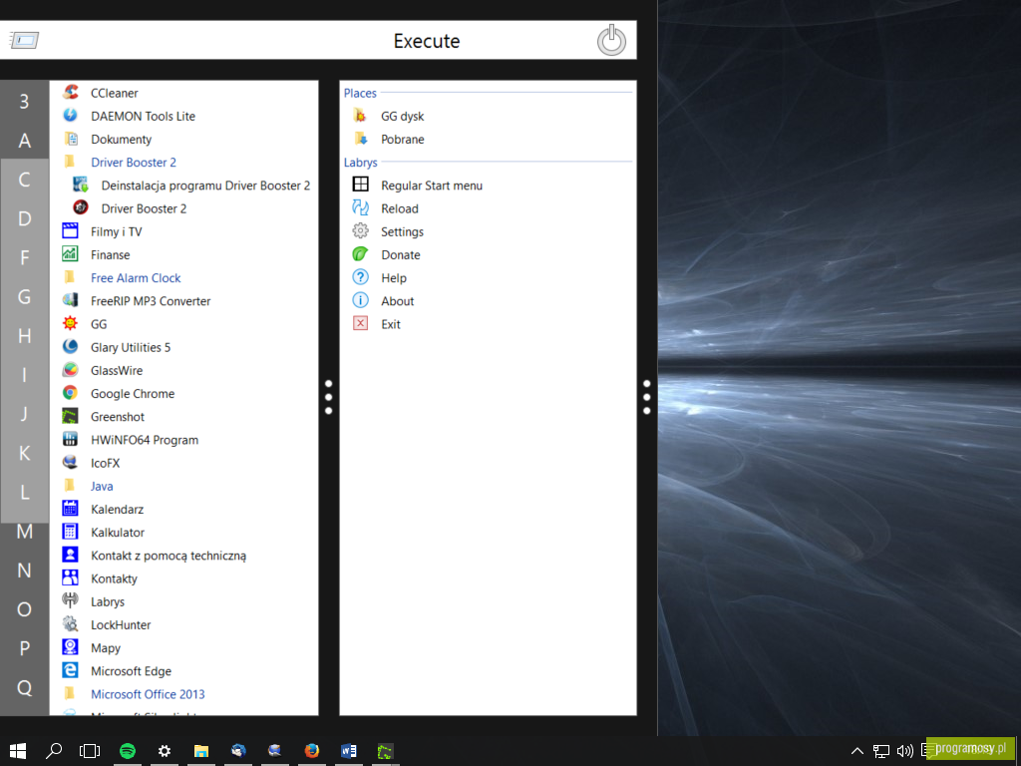Select letter H in the alphabet index
Screen dimensions: 1021x766
pyautogui.click(x=24, y=335)
